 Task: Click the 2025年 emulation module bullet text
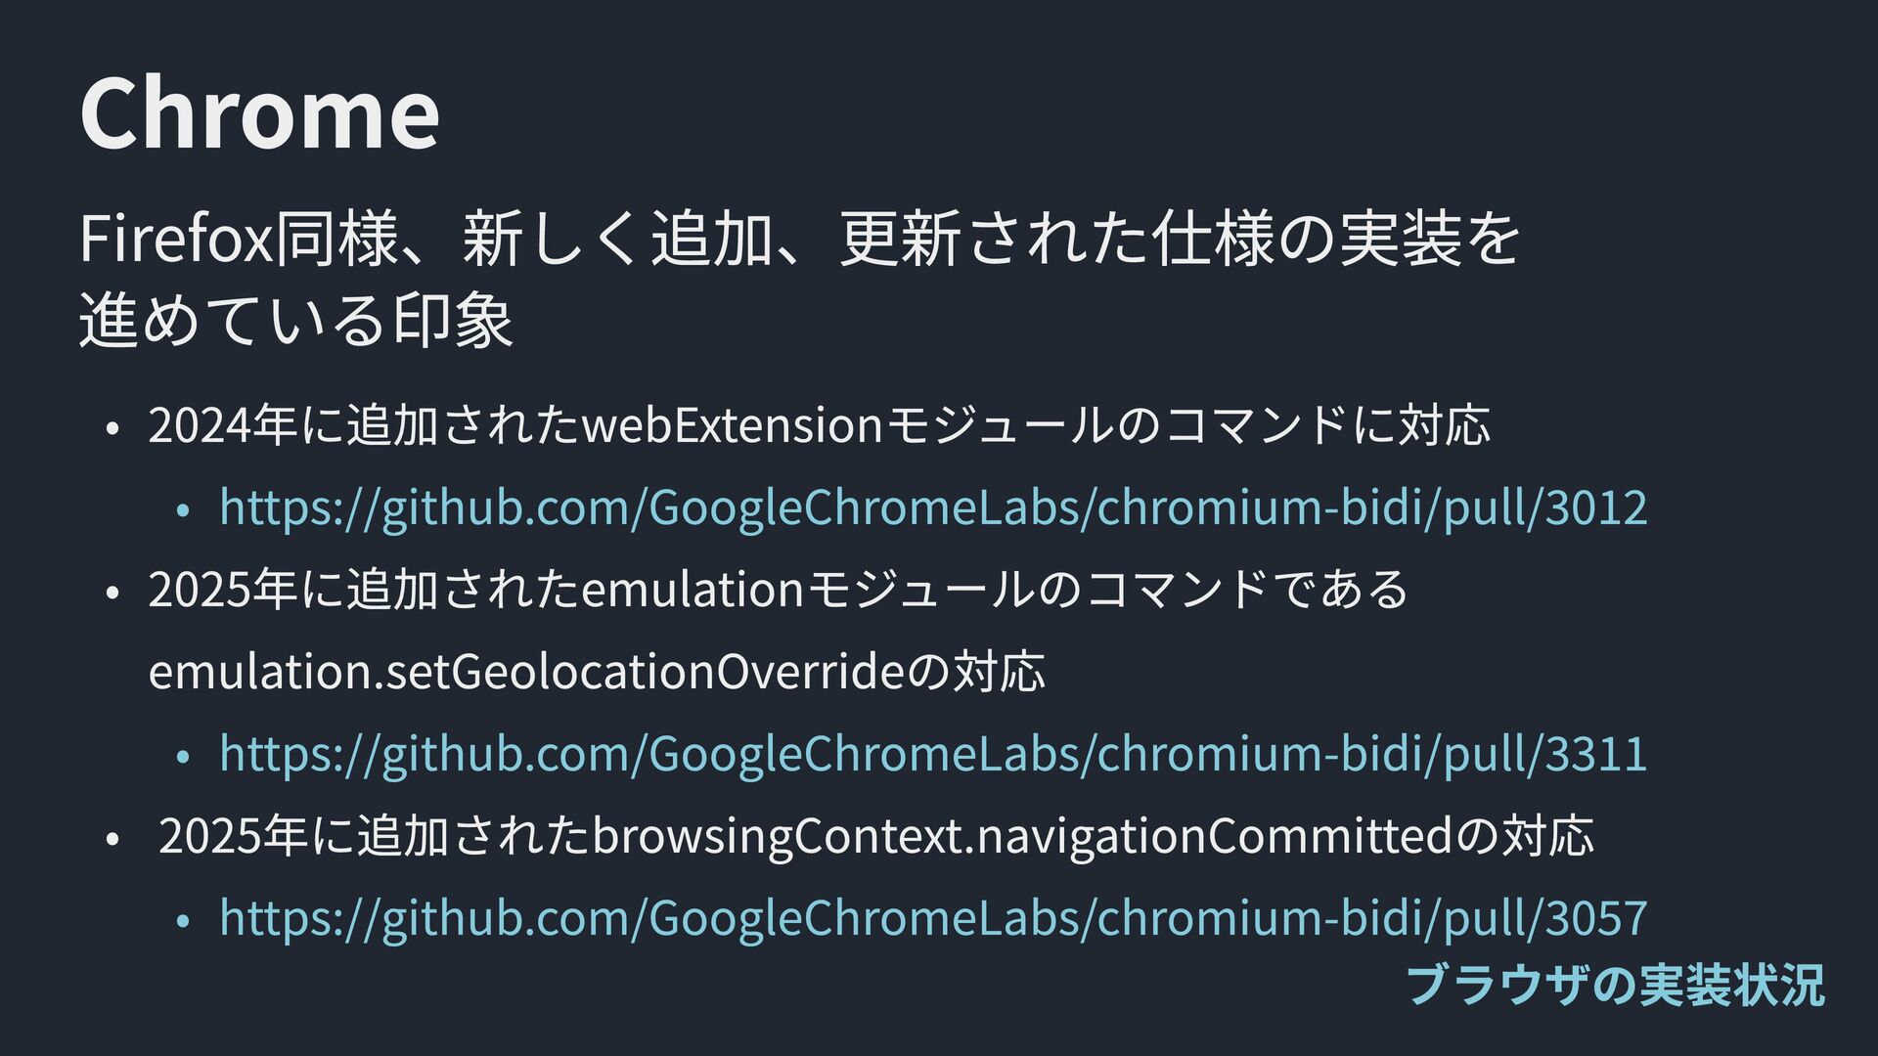pyautogui.click(x=779, y=590)
